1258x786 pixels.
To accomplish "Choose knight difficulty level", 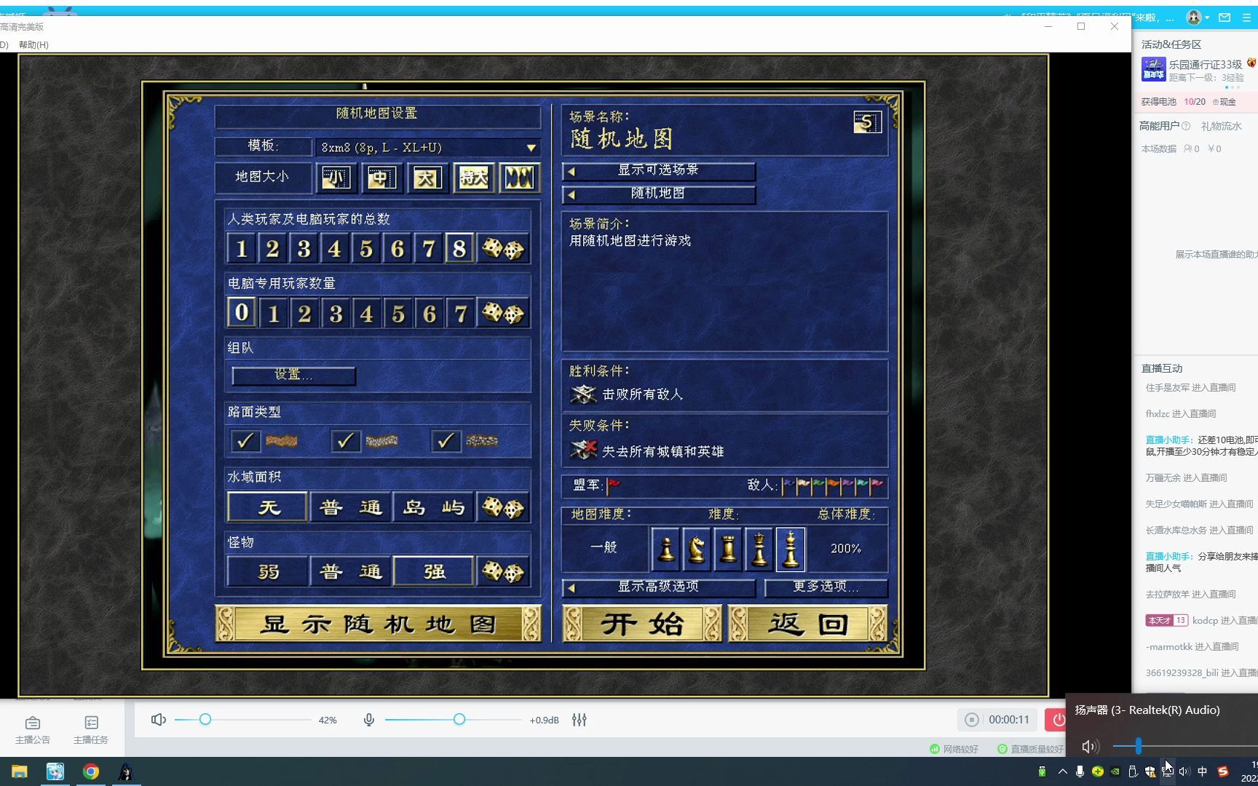I will coord(697,549).
